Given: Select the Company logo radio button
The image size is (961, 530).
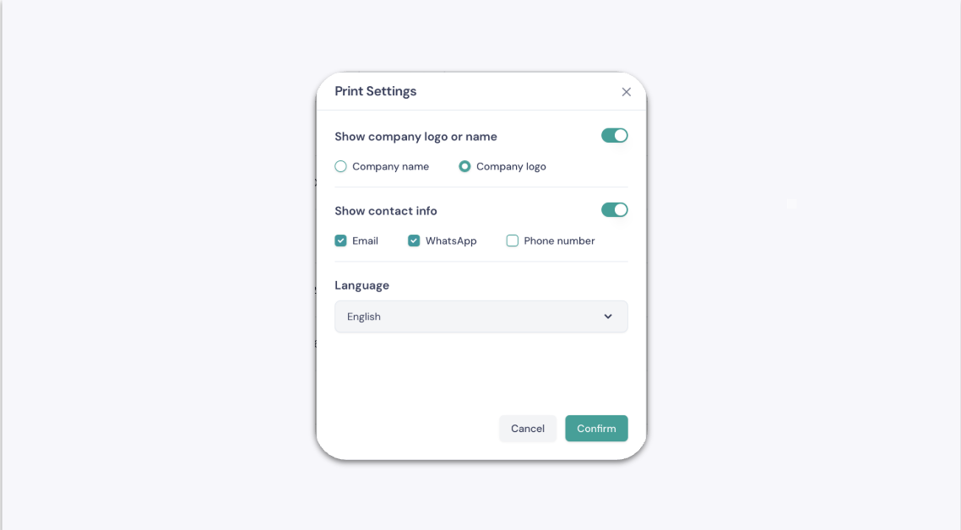Looking at the screenshot, I should click(464, 166).
